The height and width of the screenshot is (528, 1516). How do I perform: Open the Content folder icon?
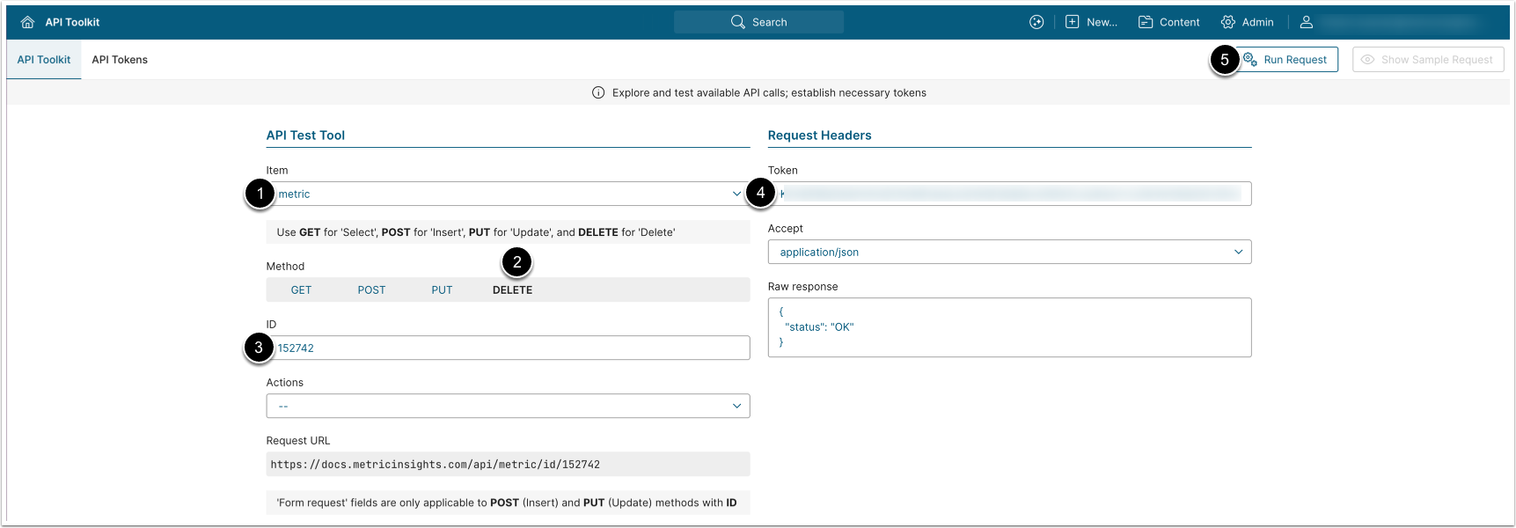tap(1146, 22)
